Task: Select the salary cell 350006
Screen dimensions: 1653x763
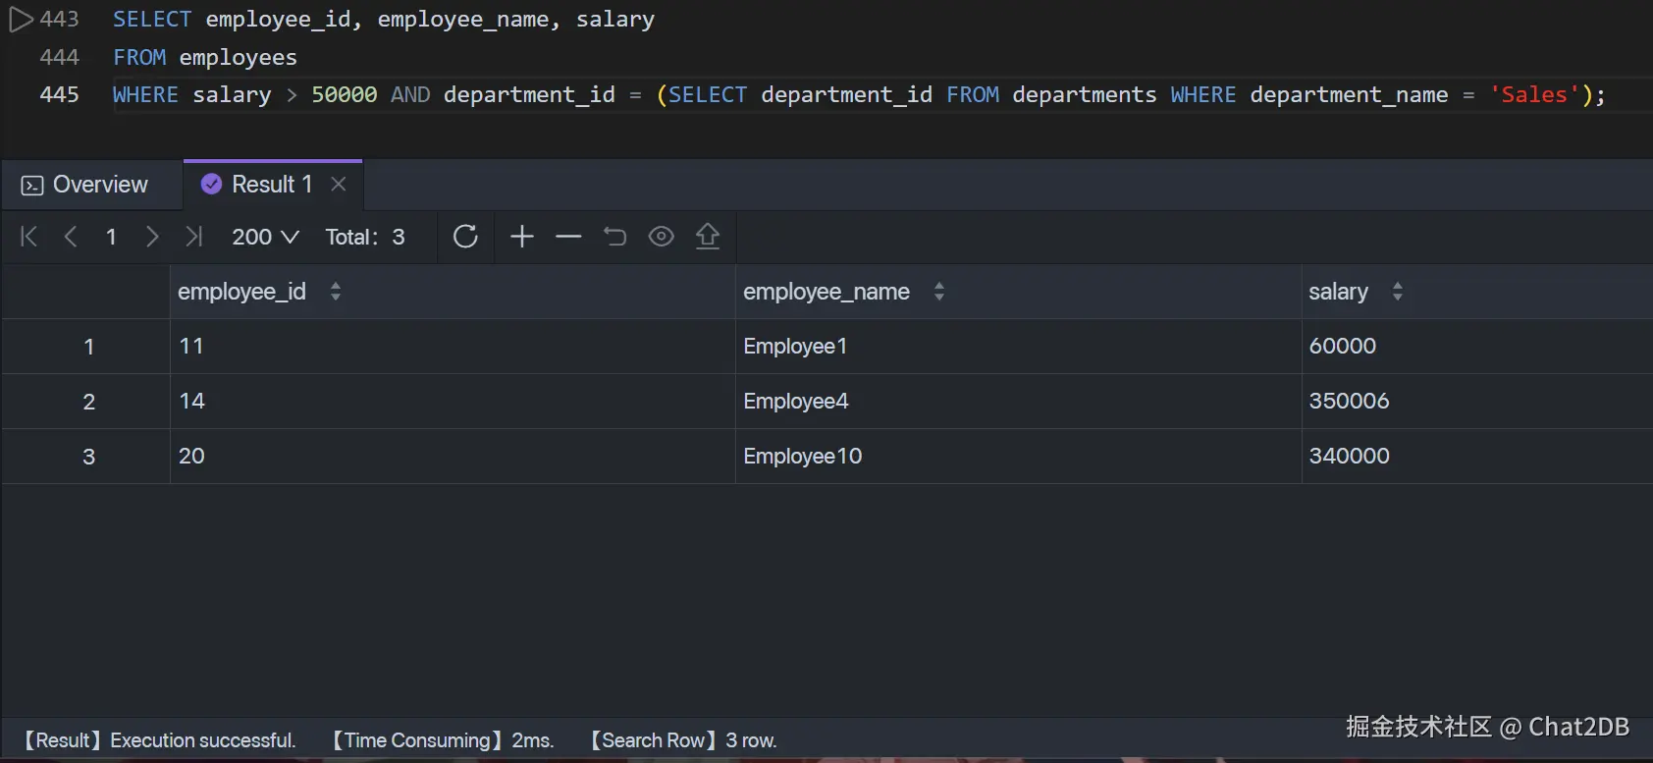Action: (1477, 402)
